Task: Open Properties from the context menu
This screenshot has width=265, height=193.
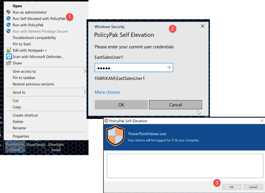Action: (x=21, y=136)
